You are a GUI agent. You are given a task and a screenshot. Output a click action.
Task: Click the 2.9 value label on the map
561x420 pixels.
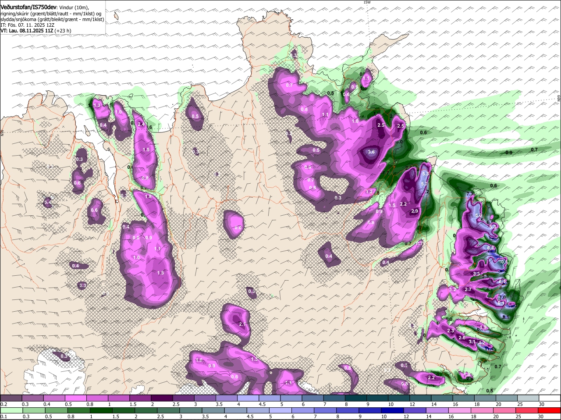tap(415, 211)
